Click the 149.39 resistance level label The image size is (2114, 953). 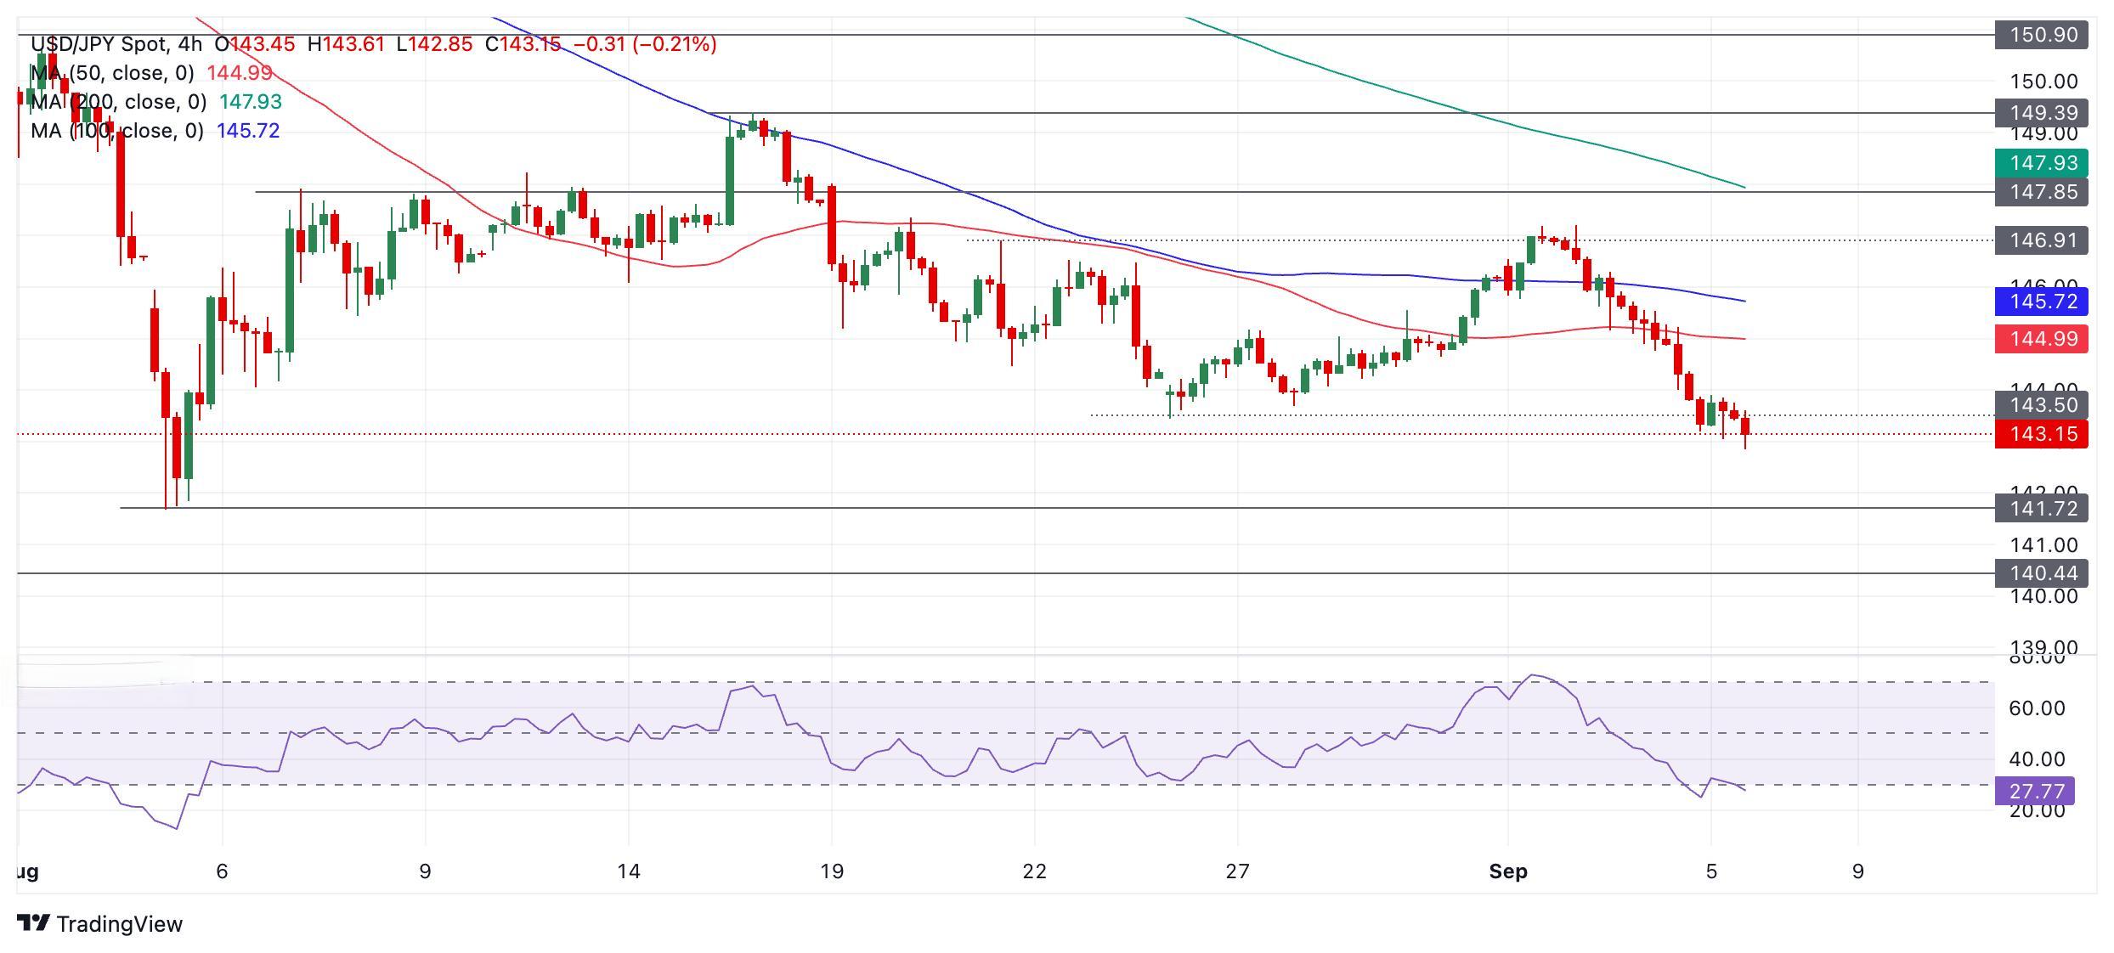(x=2042, y=113)
